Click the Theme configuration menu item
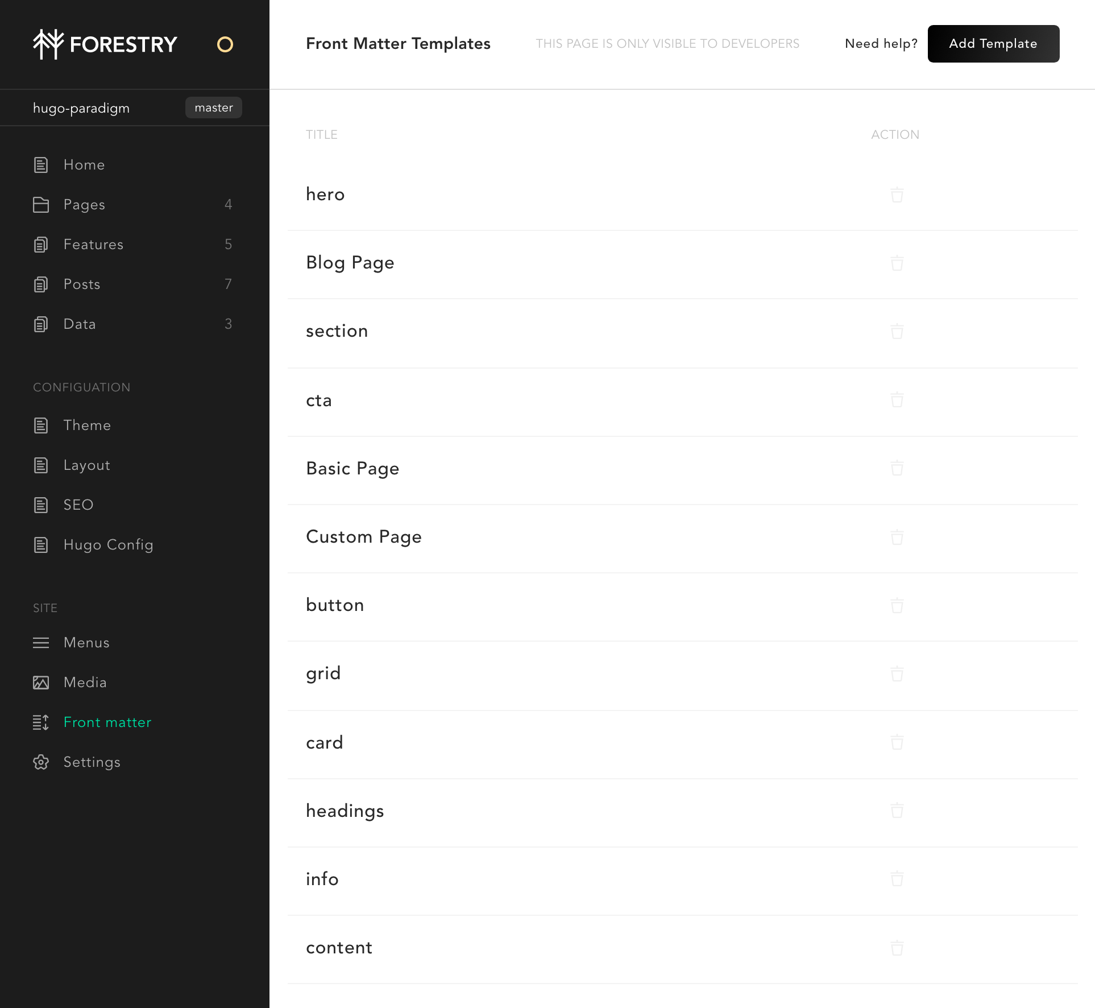The image size is (1095, 1008). point(87,425)
